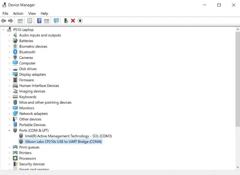Screen dimensions: 240x175
Task: Expand the Human Interface Devices node
Action: [x=9, y=86]
